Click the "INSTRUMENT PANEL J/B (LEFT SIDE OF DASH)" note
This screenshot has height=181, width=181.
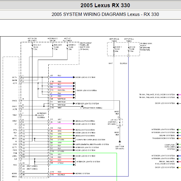click(x=86, y=46)
